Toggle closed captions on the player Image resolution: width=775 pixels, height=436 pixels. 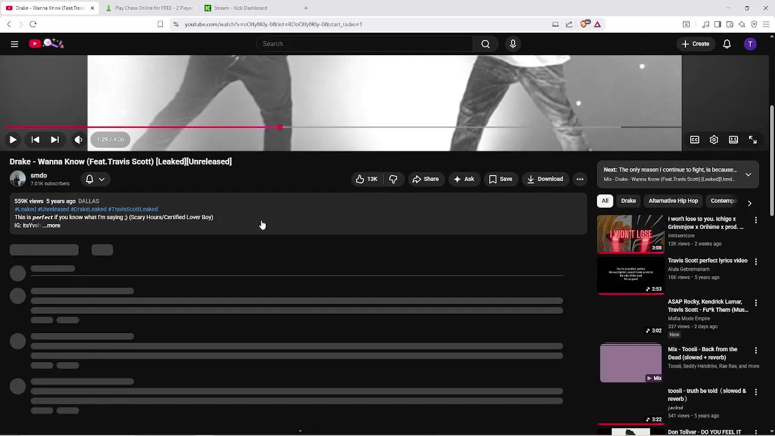[694, 140]
